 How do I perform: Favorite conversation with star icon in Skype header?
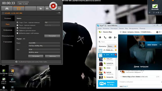120,32
